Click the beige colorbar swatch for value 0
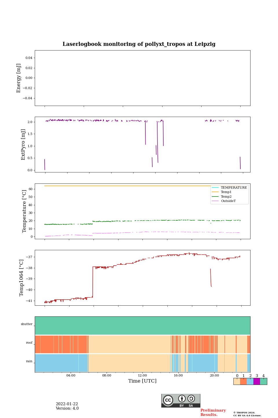278x418 pixels. click(x=237, y=381)
